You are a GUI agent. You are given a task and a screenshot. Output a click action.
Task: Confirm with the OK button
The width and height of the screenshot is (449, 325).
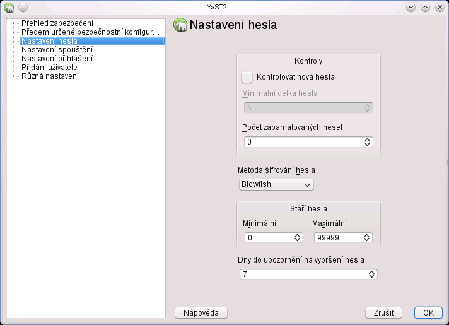tap(428, 312)
